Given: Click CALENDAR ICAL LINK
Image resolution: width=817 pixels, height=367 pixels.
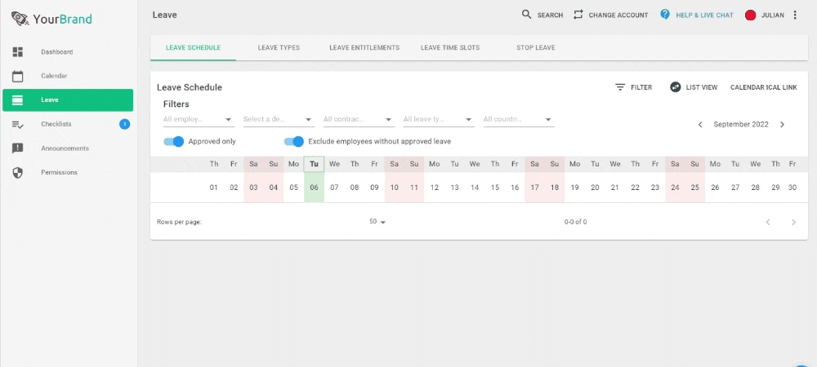Looking at the screenshot, I should (x=764, y=87).
